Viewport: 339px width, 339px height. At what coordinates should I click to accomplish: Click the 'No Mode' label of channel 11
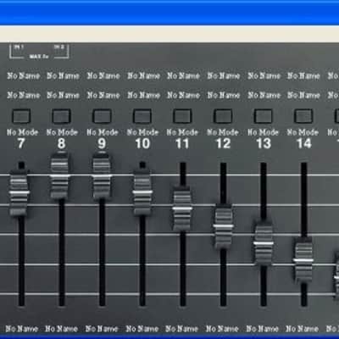click(x=182, y=132)
